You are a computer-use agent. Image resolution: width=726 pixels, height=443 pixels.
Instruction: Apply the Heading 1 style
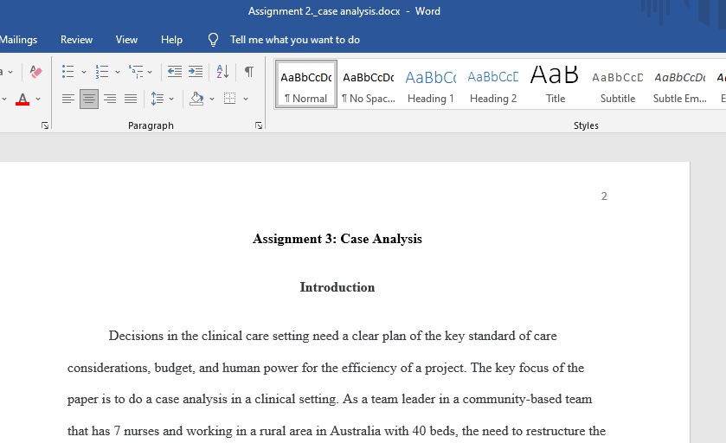coord(431,84)
